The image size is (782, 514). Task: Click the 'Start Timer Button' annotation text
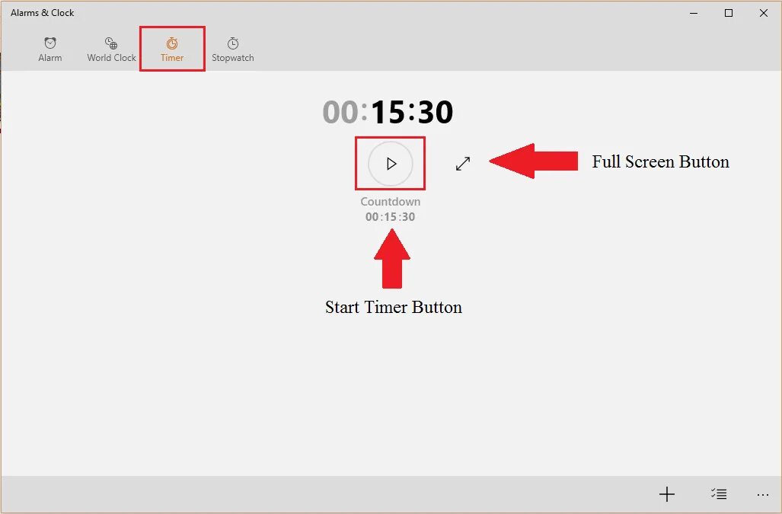(x=394, y=307)
